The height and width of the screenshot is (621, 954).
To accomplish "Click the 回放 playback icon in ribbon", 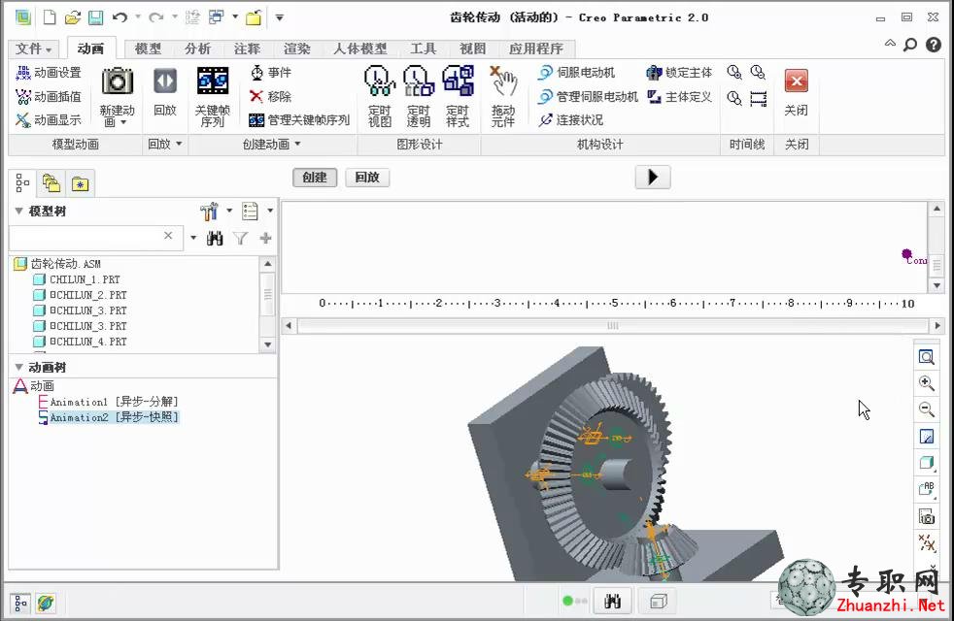I will [165, 81].
